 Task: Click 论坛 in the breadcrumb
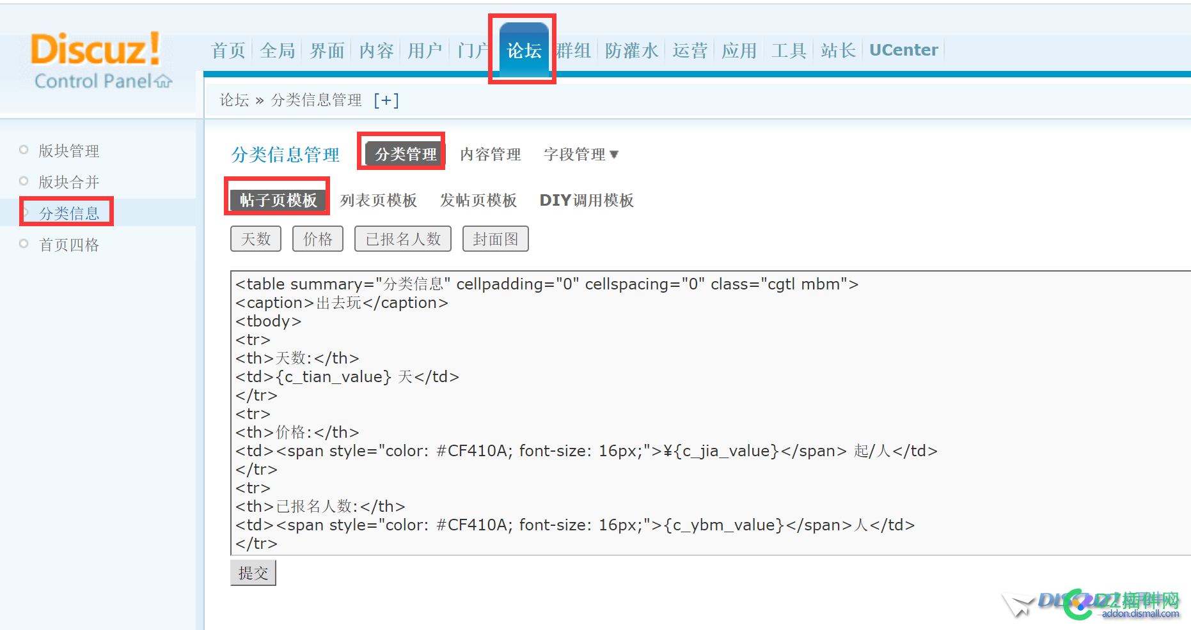234,100
